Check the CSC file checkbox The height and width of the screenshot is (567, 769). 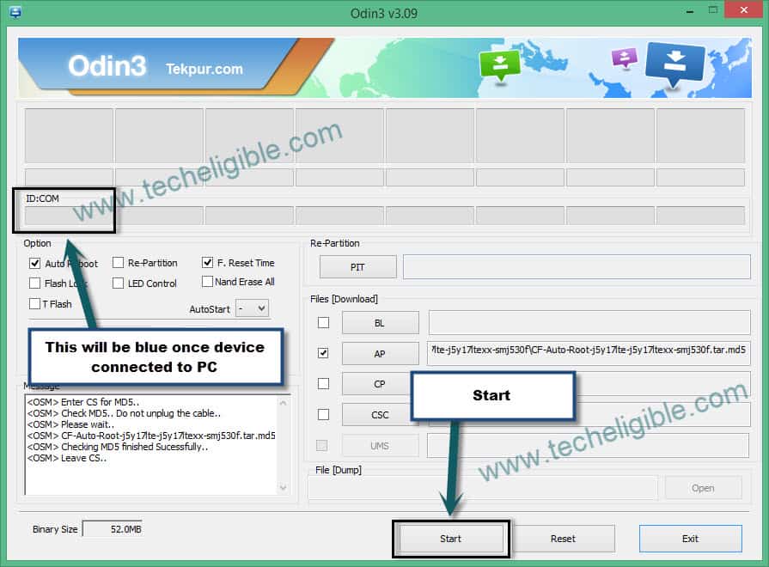tap(323, 414)
